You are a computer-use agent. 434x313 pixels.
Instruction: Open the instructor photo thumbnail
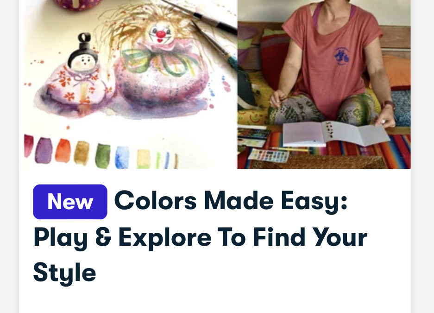pos(324,84)
